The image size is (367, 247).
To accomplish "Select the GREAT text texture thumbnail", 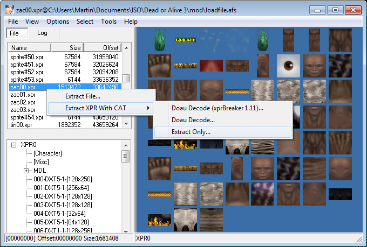I will [185, 40].
